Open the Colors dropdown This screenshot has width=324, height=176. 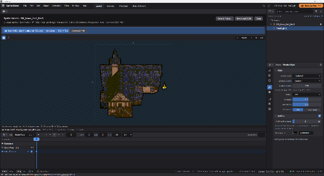307,95
